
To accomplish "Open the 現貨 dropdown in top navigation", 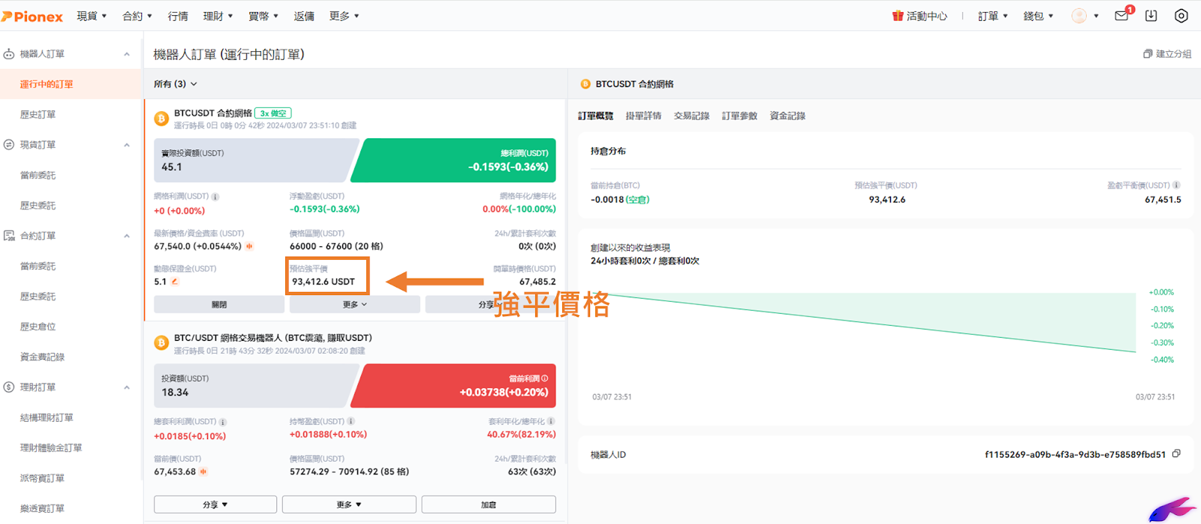I will (92, 16).
